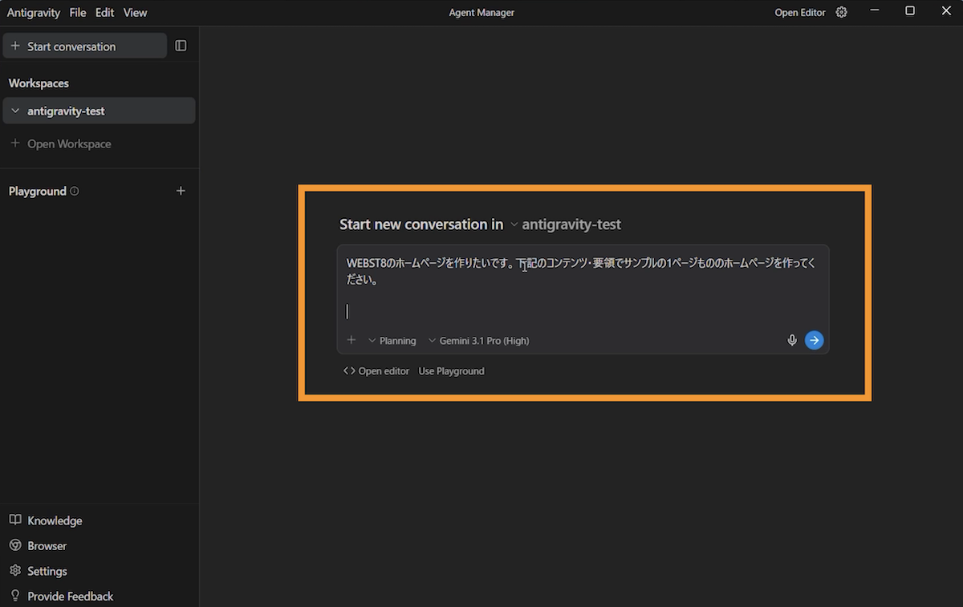The image size is (963, 607).
Task: Click plus icon next to Playground
Action: [x=181, y=191]
